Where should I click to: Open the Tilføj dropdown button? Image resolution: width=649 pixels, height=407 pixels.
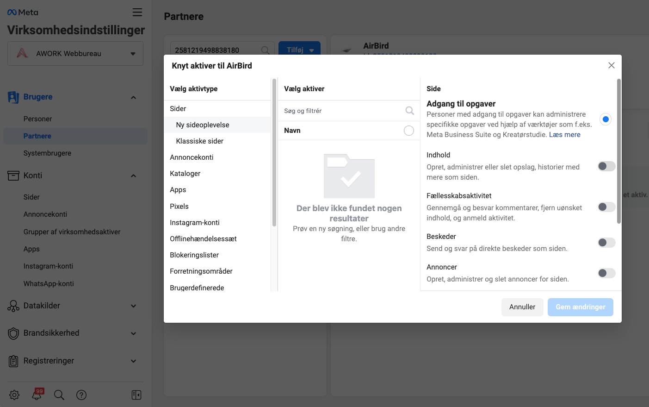click(x=300, y=50)
